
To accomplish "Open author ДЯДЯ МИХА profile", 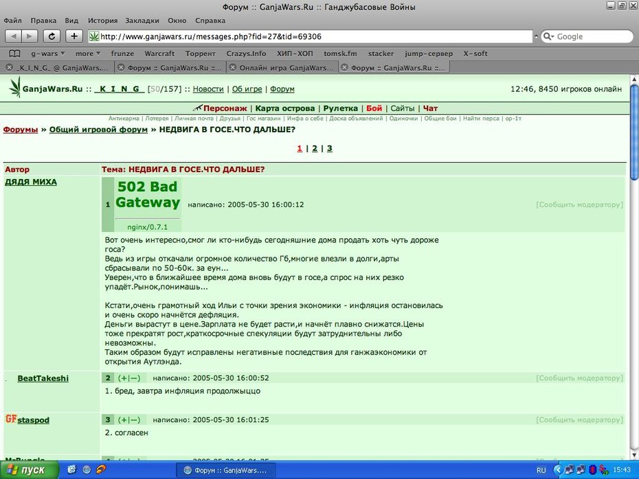I will pos(30,182).
